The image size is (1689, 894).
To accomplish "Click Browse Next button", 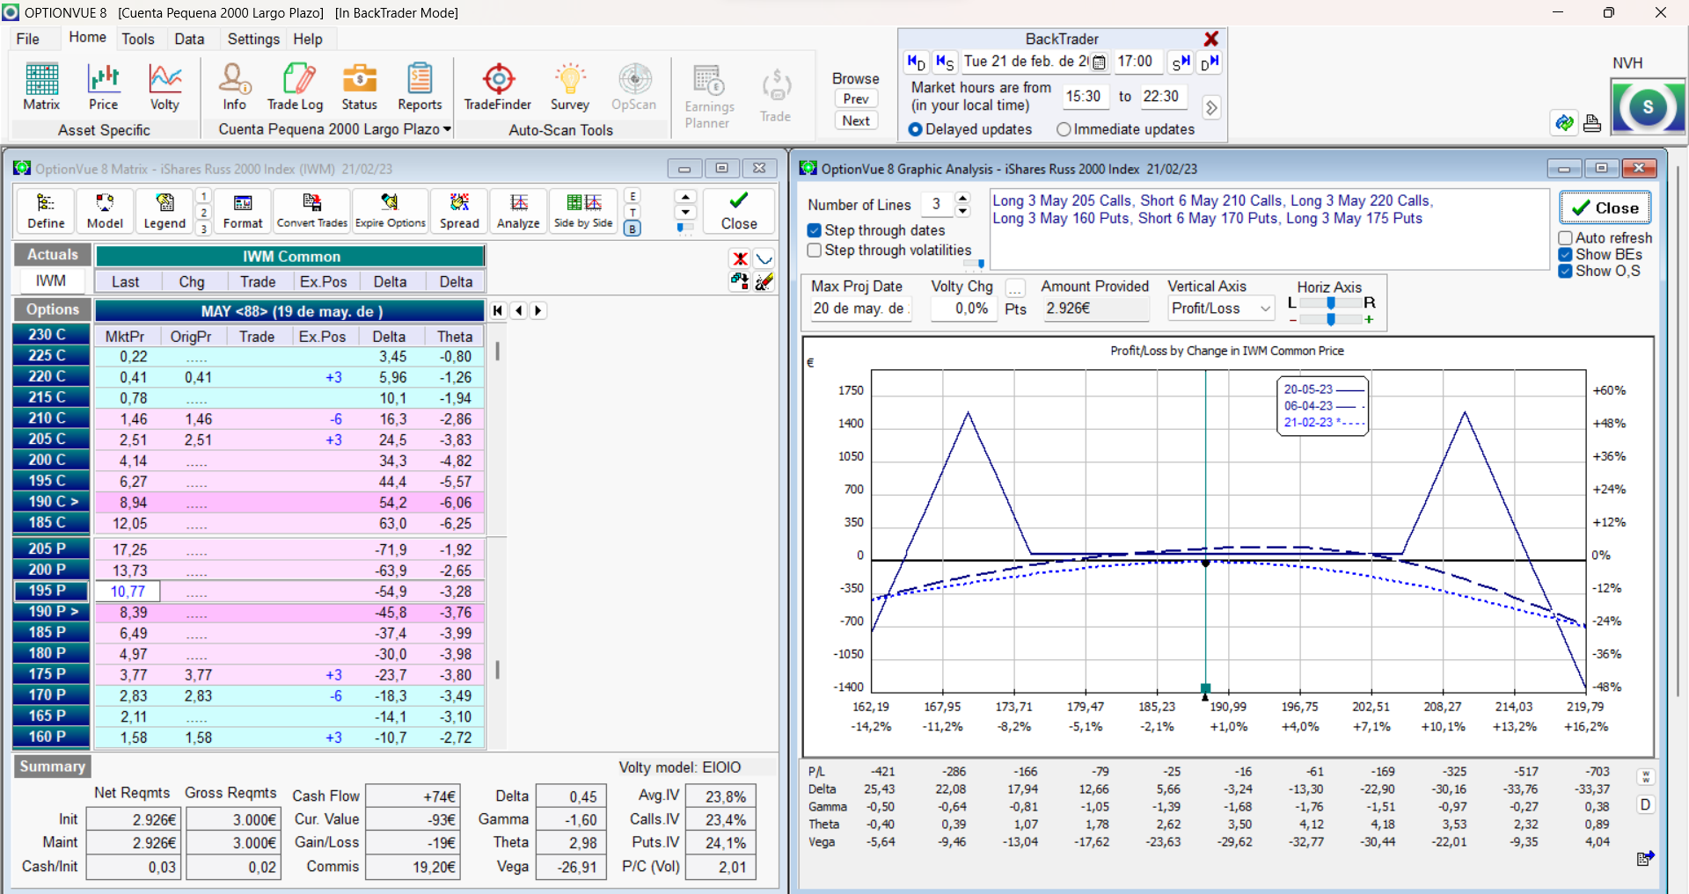I will click(856, 120).
